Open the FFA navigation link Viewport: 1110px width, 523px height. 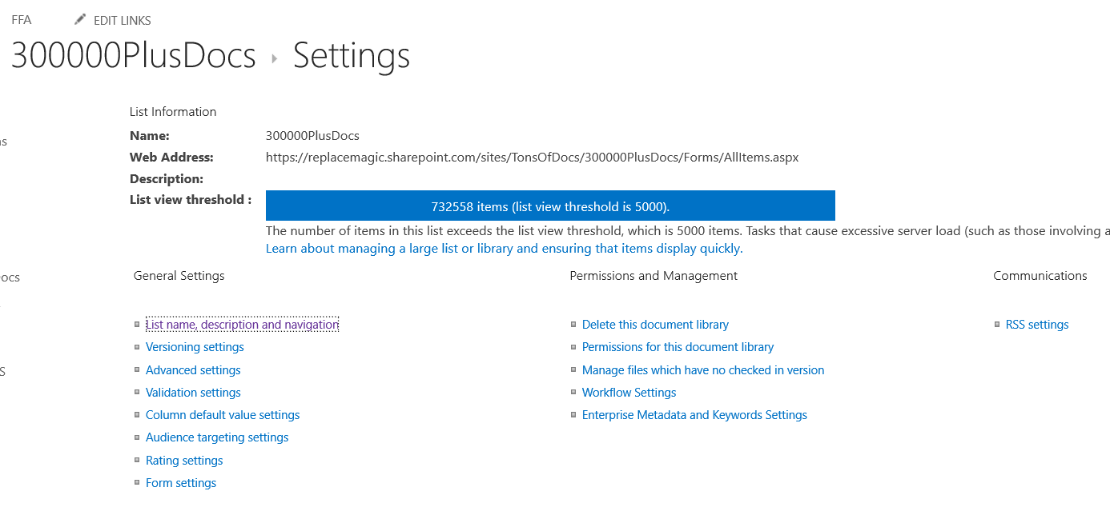(x=22, y=20)
